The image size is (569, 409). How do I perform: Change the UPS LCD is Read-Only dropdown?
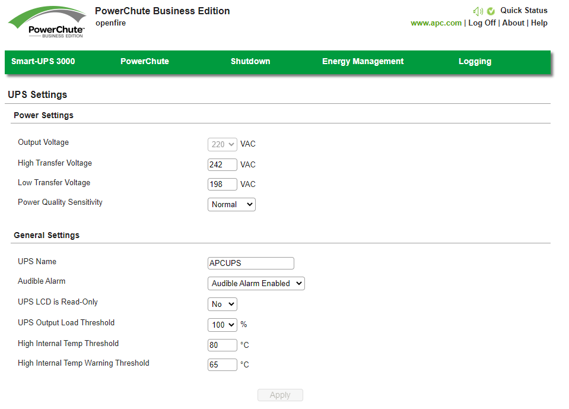(x=222, y=304)
